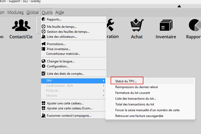
Task: Open the Aide menu
Action: (x=59, y=12)
